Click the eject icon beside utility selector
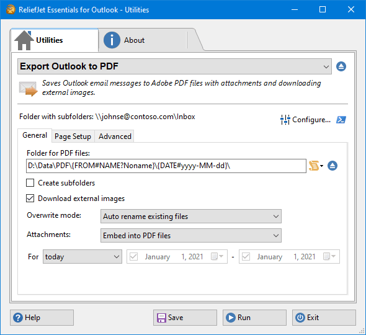366x335 pixels. (x=341, y=66)
